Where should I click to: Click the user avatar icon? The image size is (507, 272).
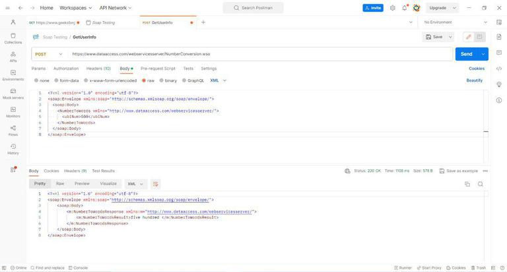[x=417, y=8]
